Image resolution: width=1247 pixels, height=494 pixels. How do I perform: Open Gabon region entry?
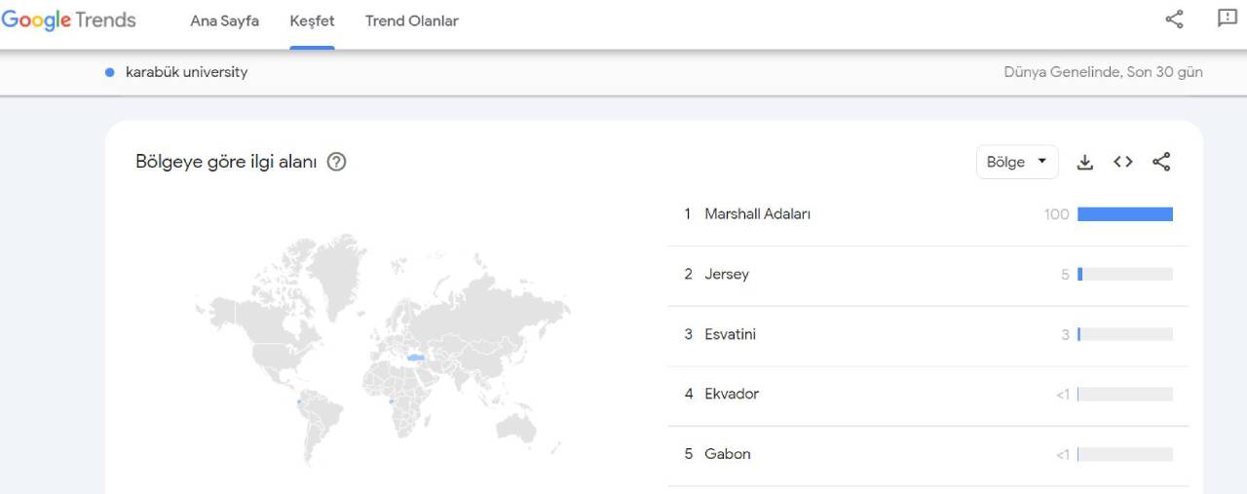point(927,454)
